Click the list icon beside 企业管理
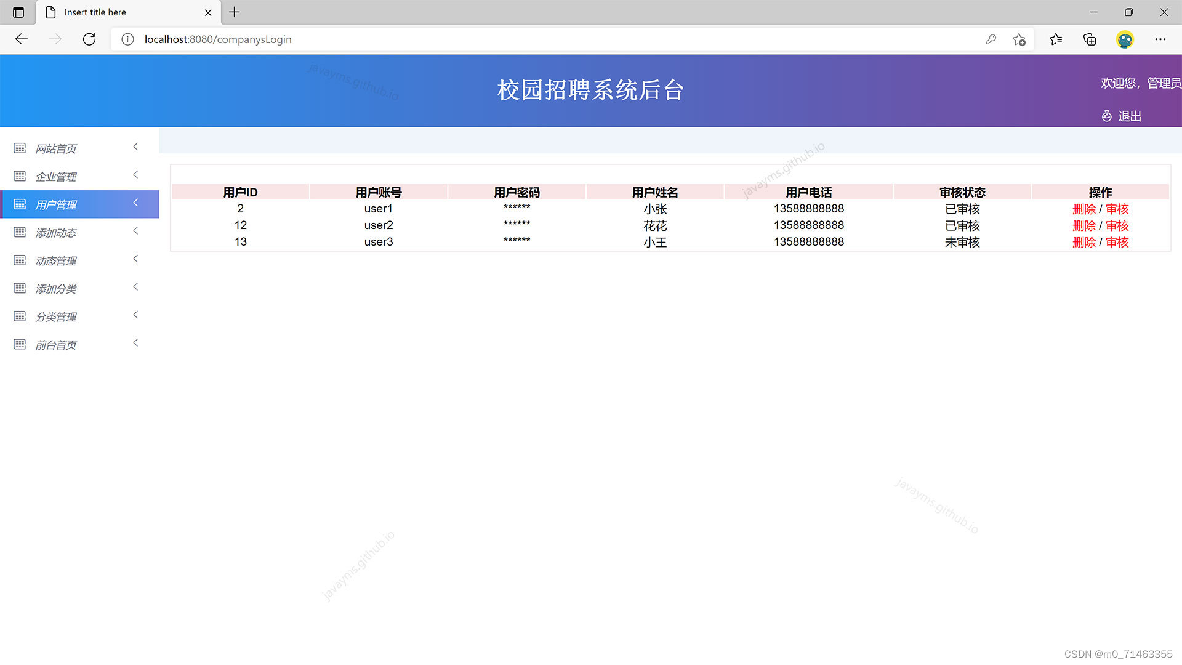 pos(20,176)
